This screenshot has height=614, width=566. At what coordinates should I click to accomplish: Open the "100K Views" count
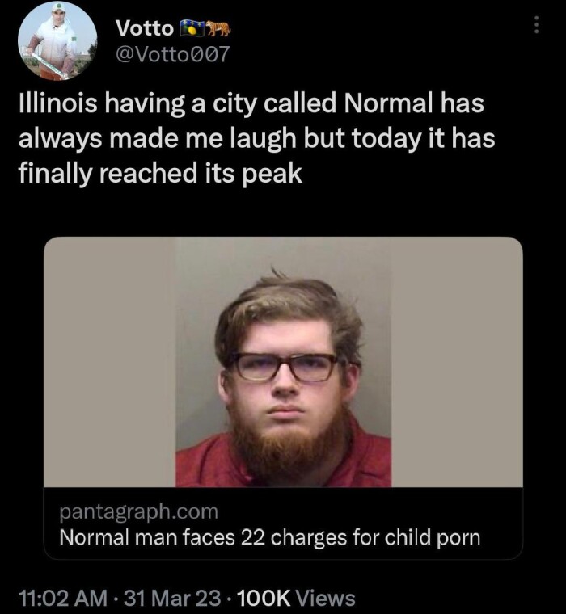click(297, 598)
